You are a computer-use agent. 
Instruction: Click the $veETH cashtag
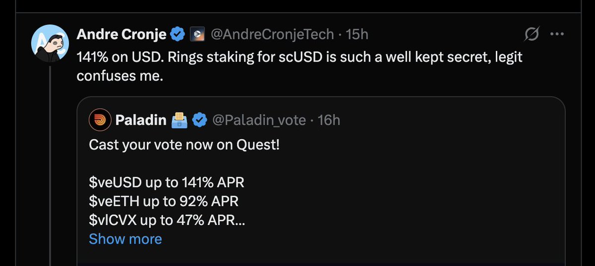point(114,201)
